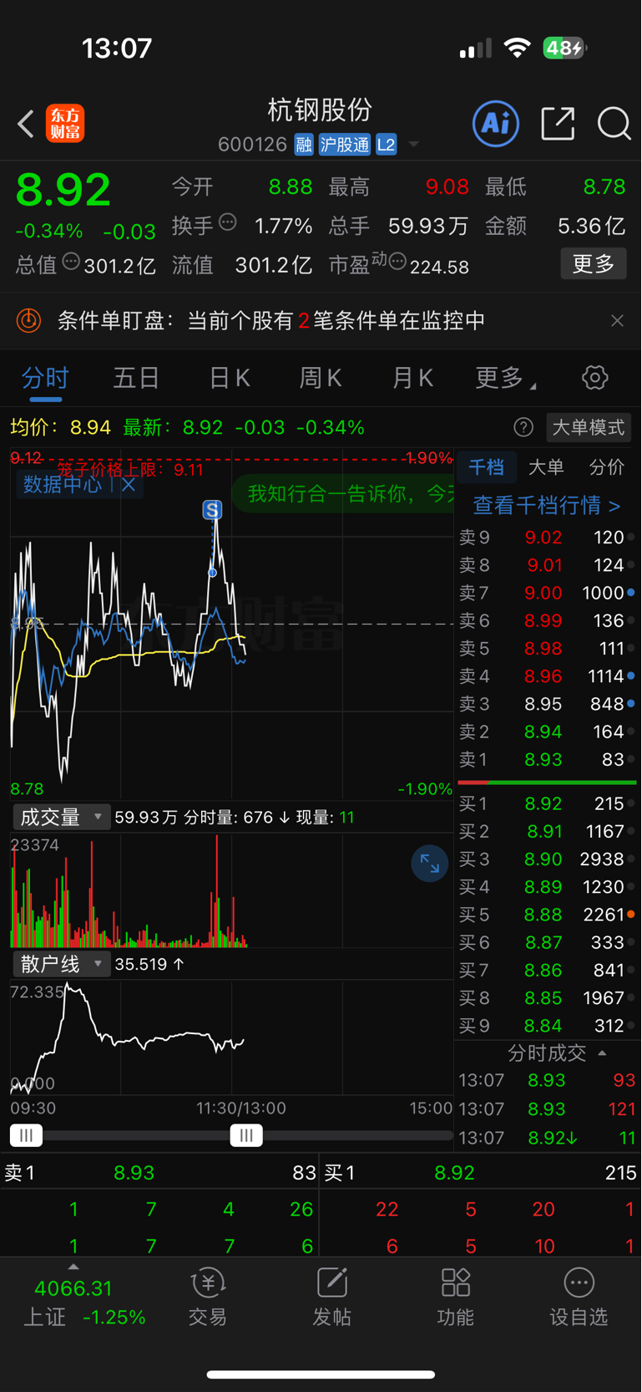Image resolution: width=642 pixels, height=1392 pixels.
Task: Tap the 买1 8.92 order row
Action: point(548,803)
